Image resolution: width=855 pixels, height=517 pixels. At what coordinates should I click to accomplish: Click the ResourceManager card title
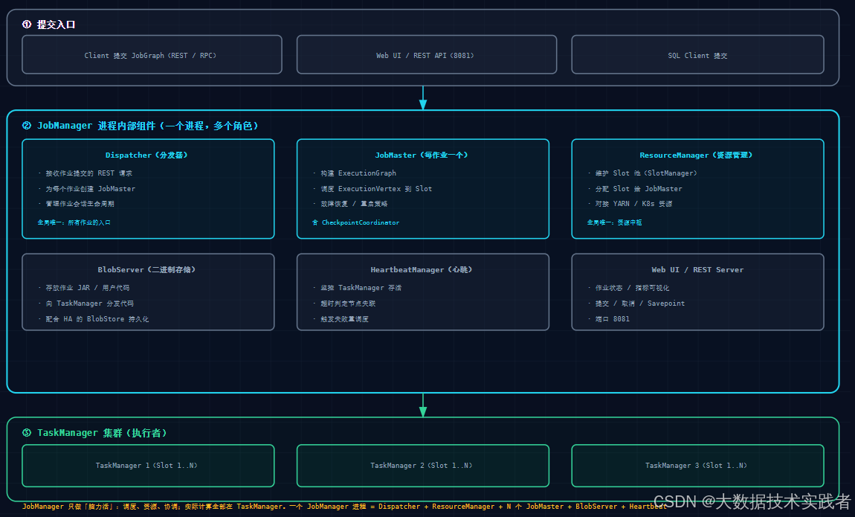pos(697,155)
